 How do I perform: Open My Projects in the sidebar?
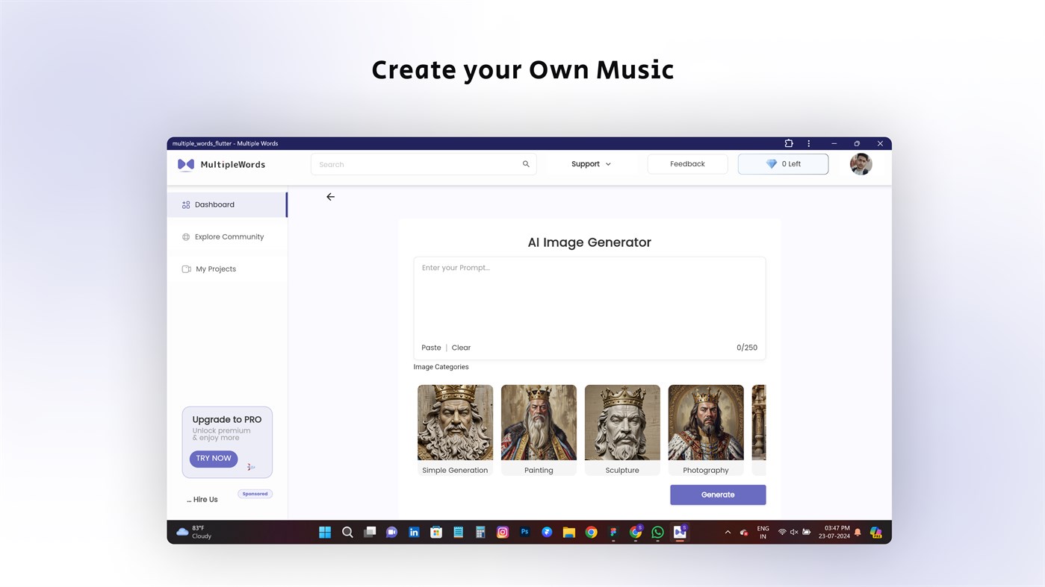pos(215,269)
